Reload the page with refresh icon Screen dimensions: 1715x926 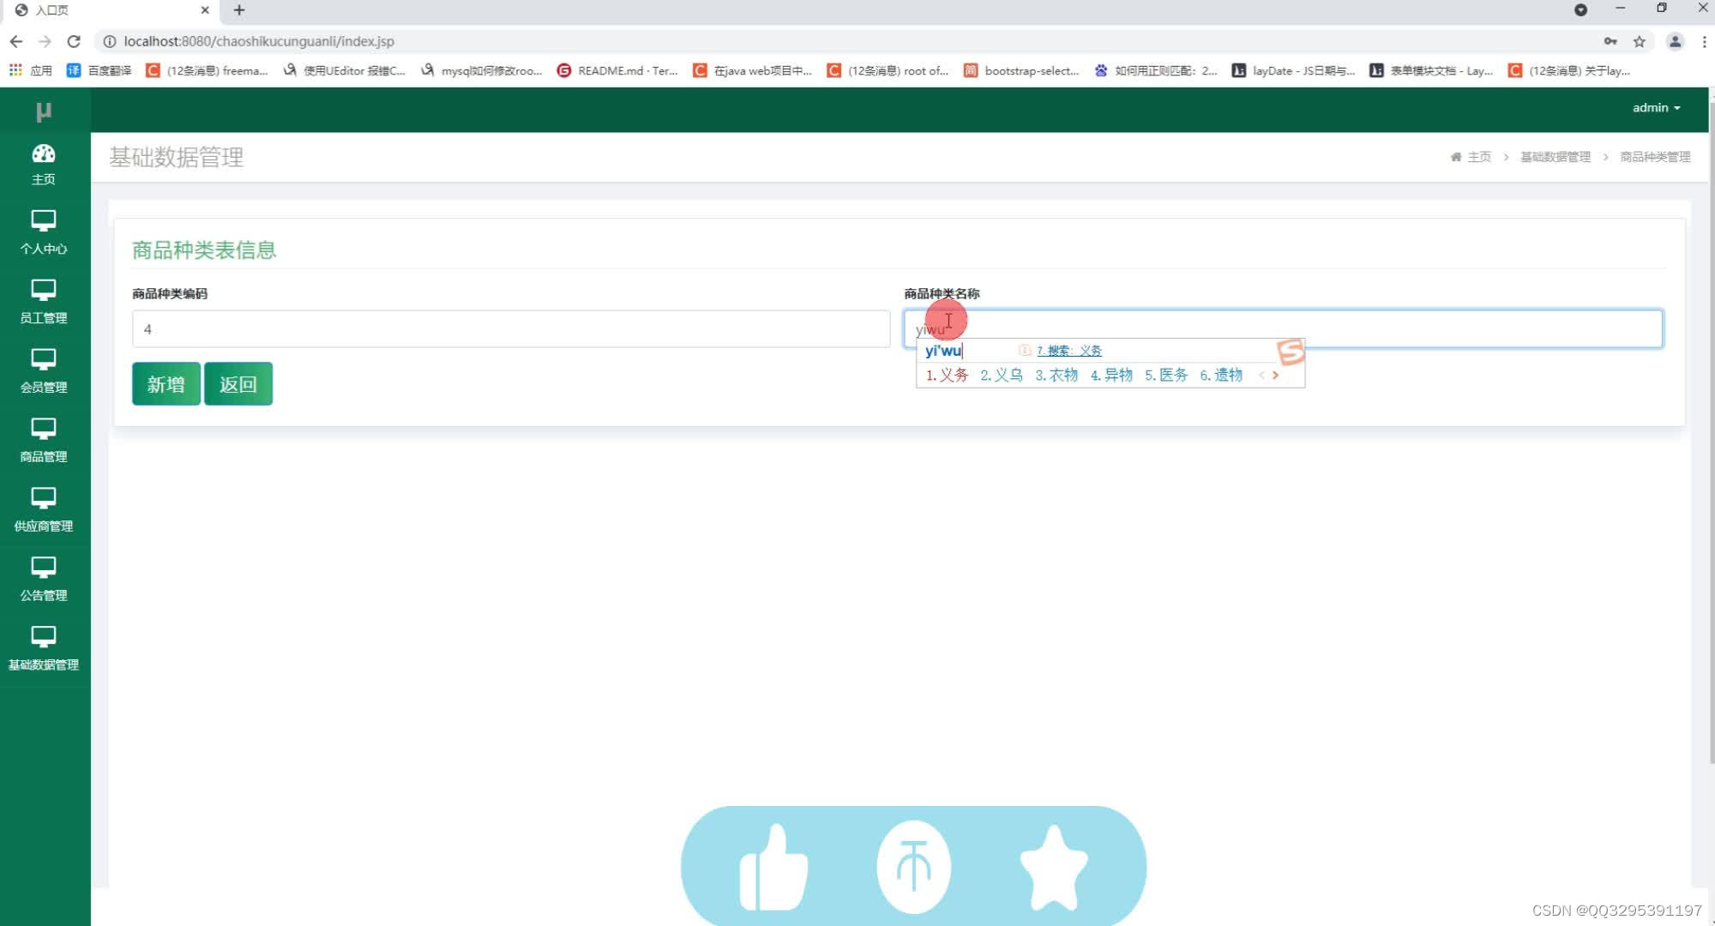coord(74,41)
